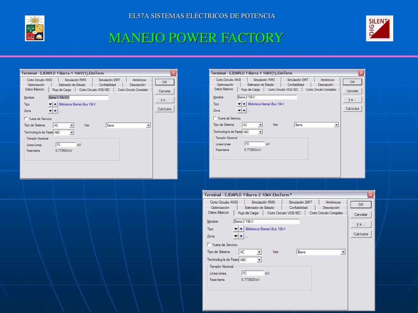Click Tipo blue go-to arrow in upper-right dialog

coord(244,104)
